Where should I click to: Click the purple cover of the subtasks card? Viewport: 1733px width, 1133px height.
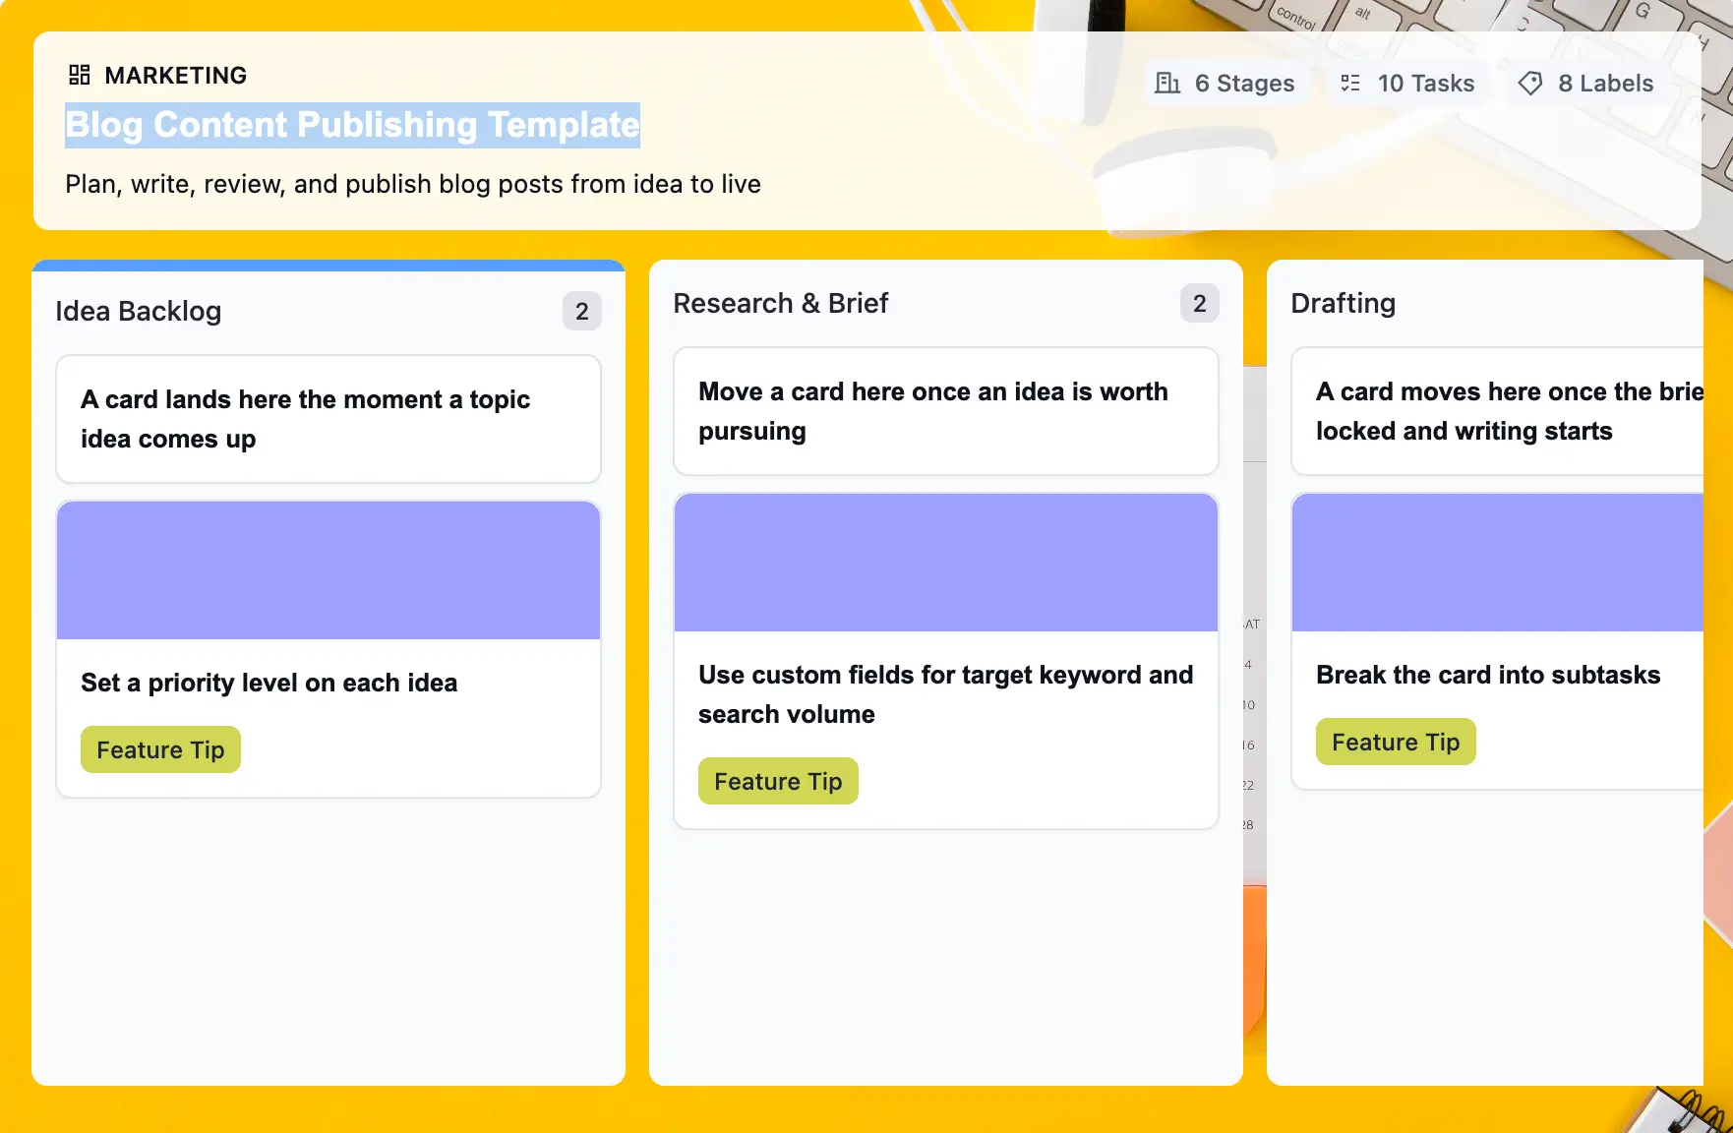coord(1498,563)
